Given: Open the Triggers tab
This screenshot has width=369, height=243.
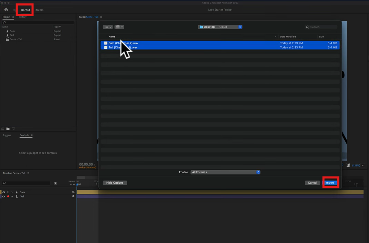Looking at the screenshot, I should click(7, 135).
